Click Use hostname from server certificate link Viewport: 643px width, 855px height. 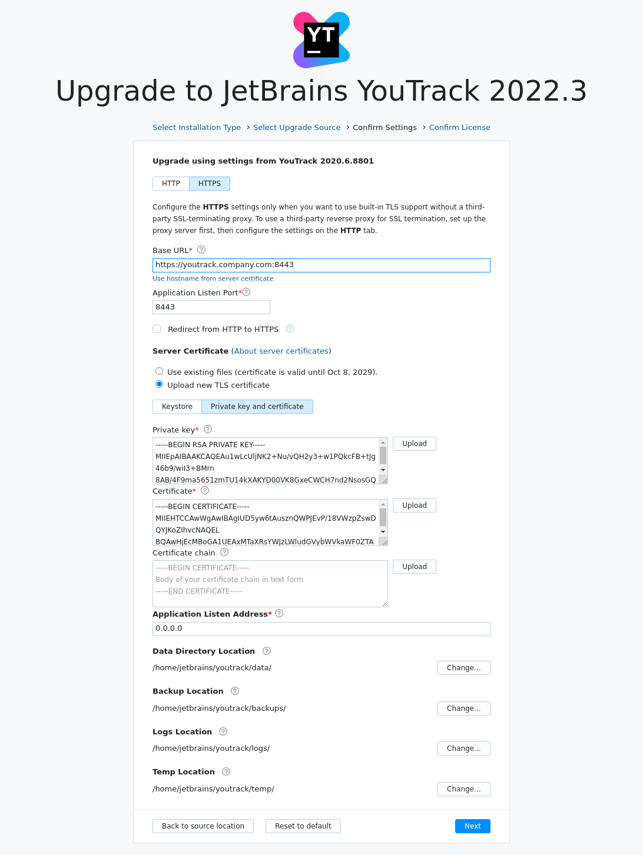tap(213, 278)
